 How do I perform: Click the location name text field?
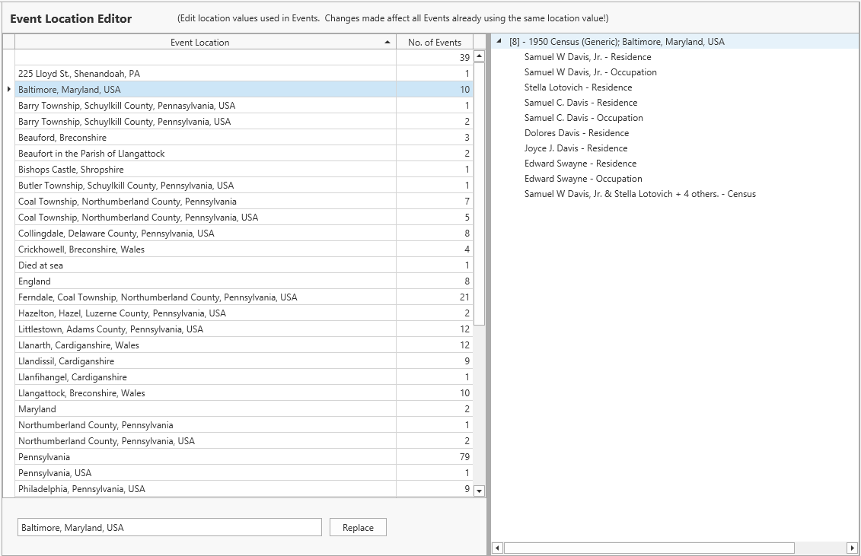[169, 527]
